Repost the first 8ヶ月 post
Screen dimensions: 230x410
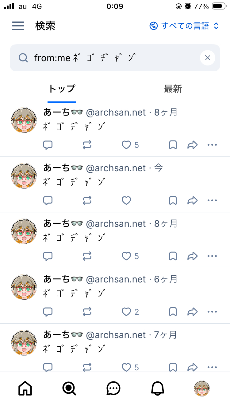coord(87,145)
